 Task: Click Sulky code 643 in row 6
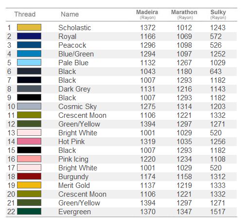coord(216,72)
